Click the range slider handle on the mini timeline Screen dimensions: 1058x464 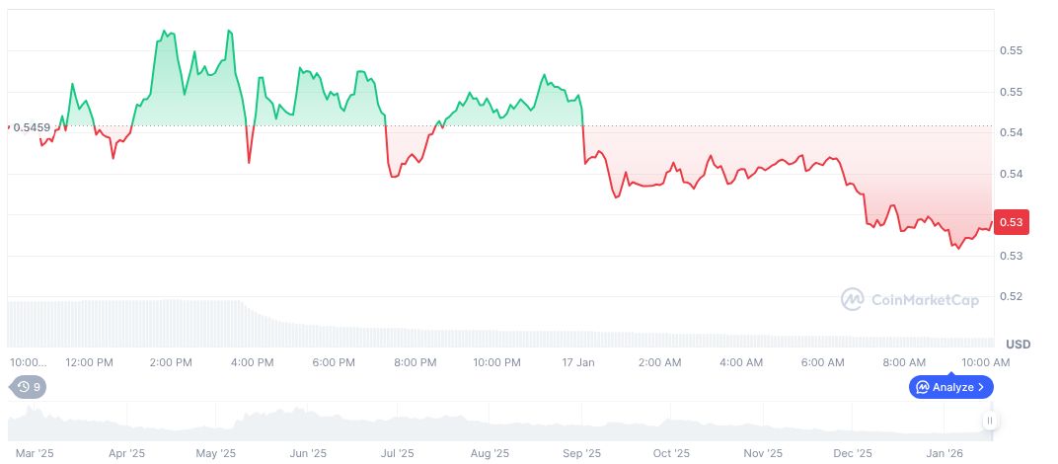click(x=989, y=421)
